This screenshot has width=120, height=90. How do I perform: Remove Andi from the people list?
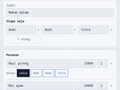(38, 30)
